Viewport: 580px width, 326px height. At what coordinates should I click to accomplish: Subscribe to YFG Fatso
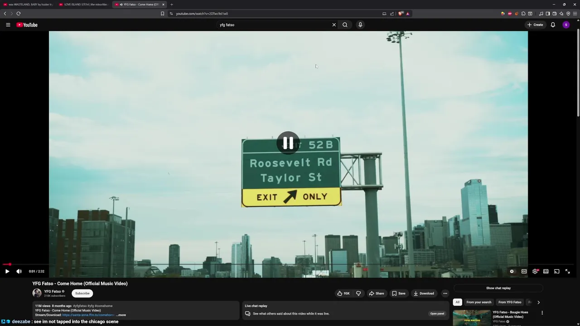click(x=82, y=293)
